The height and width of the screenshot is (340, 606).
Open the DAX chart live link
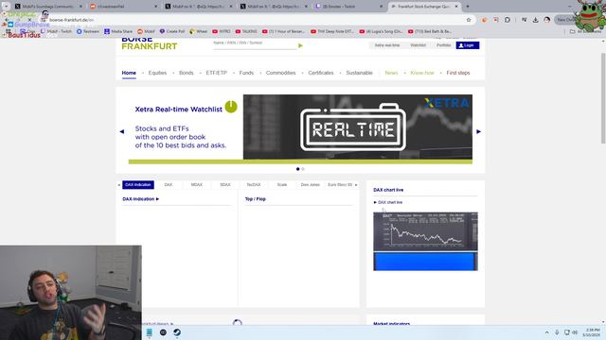[x=390, y=202]
